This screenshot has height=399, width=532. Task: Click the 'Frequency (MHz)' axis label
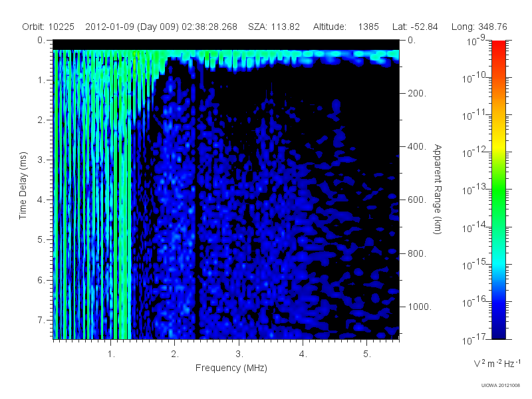(x=231, y=368)
